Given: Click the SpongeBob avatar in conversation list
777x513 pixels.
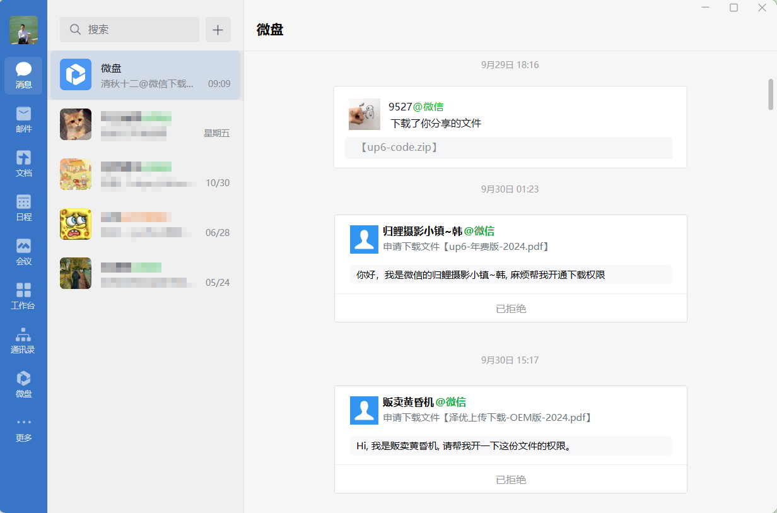Looking at the screenshot, I should coord(76,224).
